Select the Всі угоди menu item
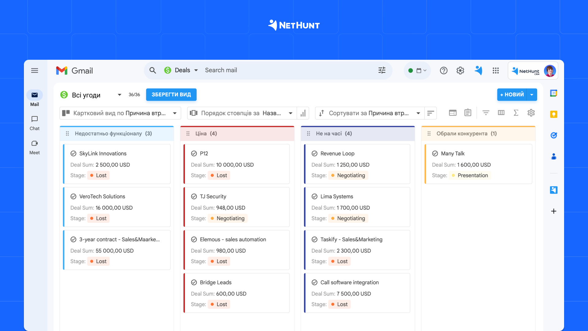This screenshot has height=331, width=588. (86, 95)
